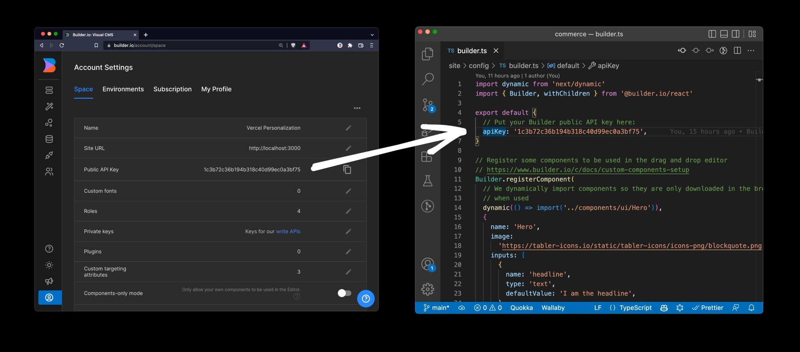Edit the Private keys row pencil
This screenshot has height=352, width=800.
click(x=348, y=231)
